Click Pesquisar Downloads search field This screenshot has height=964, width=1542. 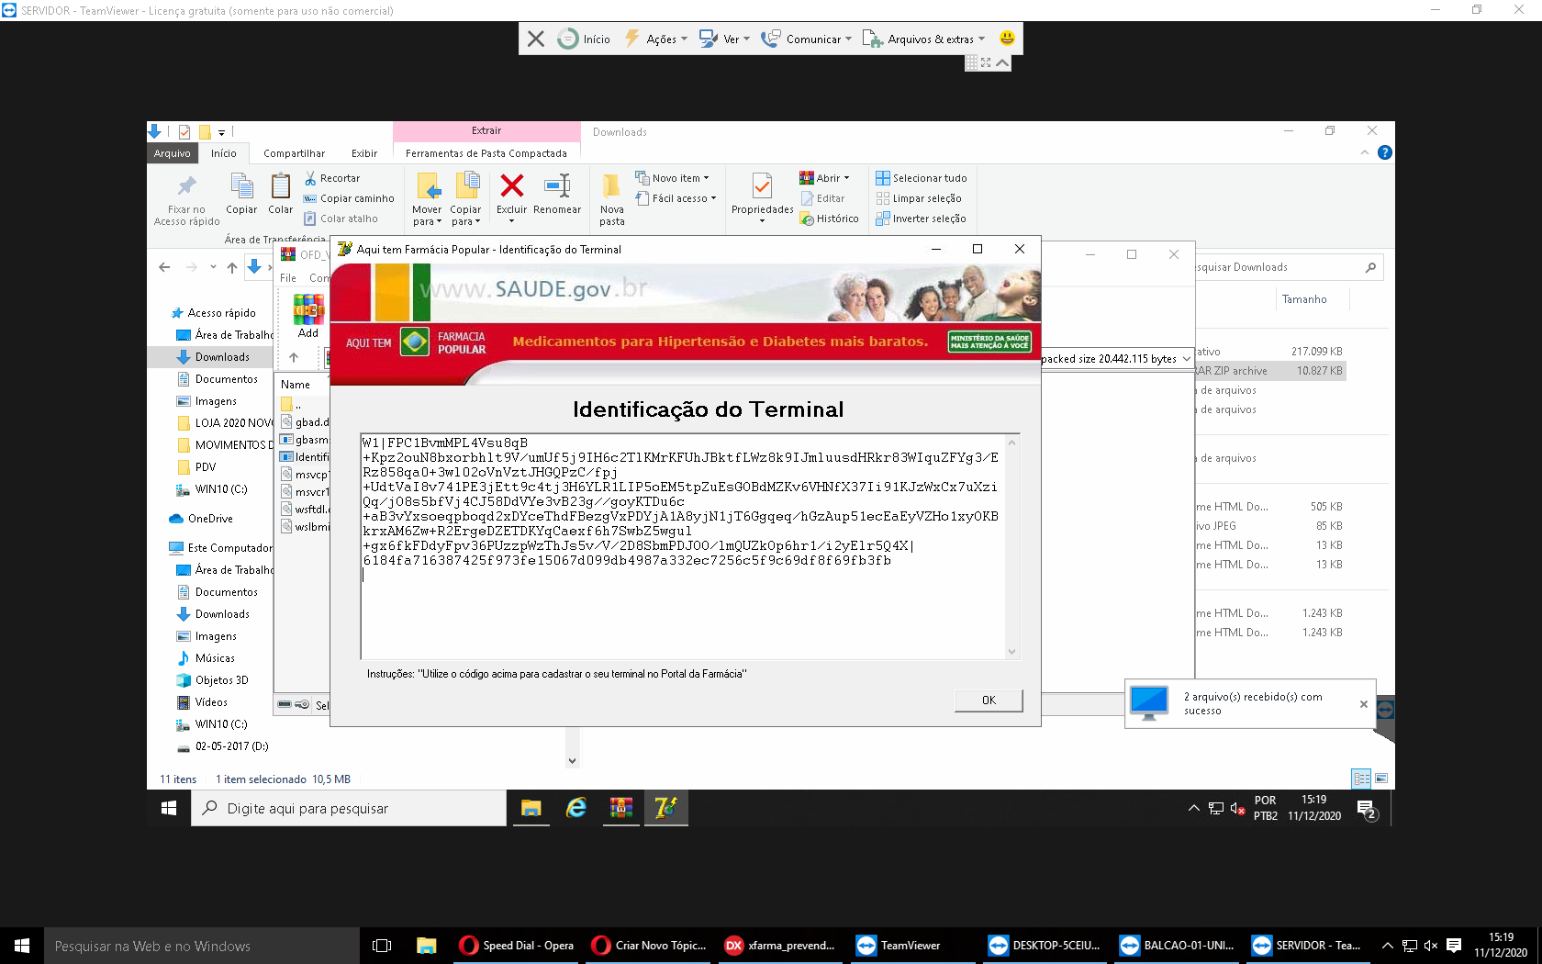click(x=1287, y=267)
